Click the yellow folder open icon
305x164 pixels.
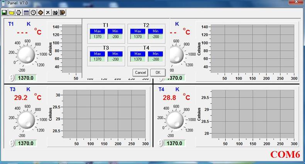[x=12, y=13]
